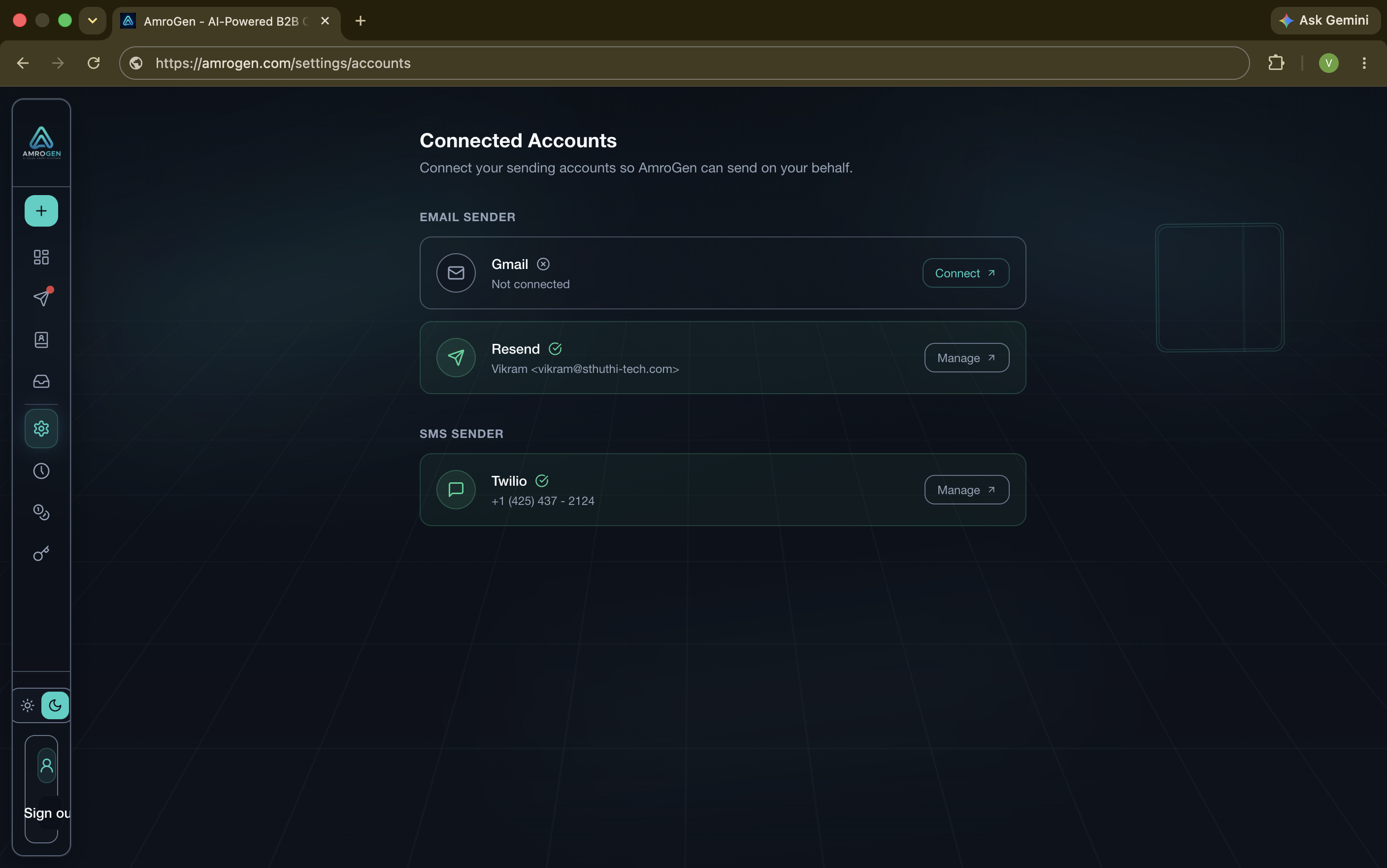
Task: Select the settings gear icon
Action: tap(41, 428)
